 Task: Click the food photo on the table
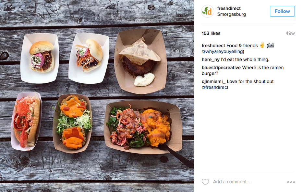tap(97, 96)
